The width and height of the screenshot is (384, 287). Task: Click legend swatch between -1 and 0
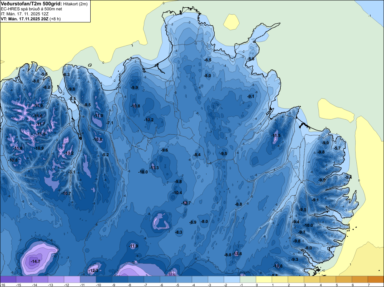248,279
